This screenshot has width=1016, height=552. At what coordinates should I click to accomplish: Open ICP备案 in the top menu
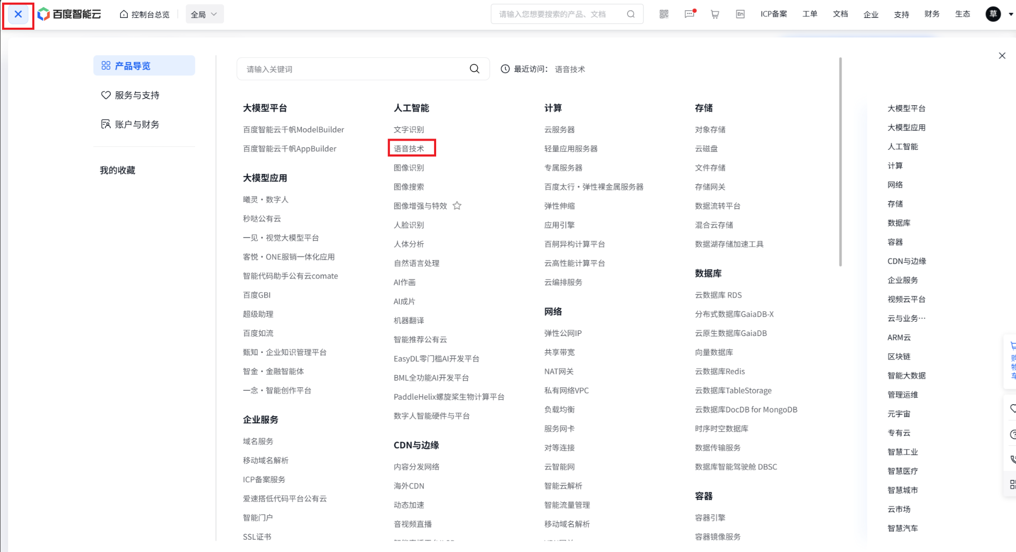(774, 14)
